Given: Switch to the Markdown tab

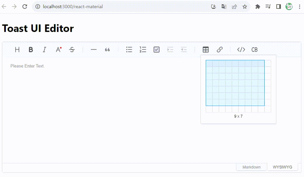Looking at the screenshot, I should pyautogui.click(x=252, y=167).
